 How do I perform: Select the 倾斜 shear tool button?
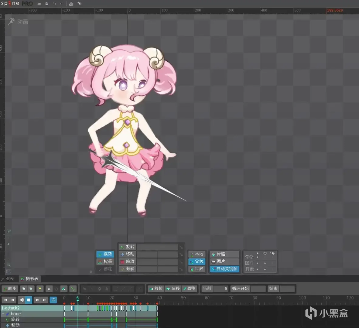point(128,269)
